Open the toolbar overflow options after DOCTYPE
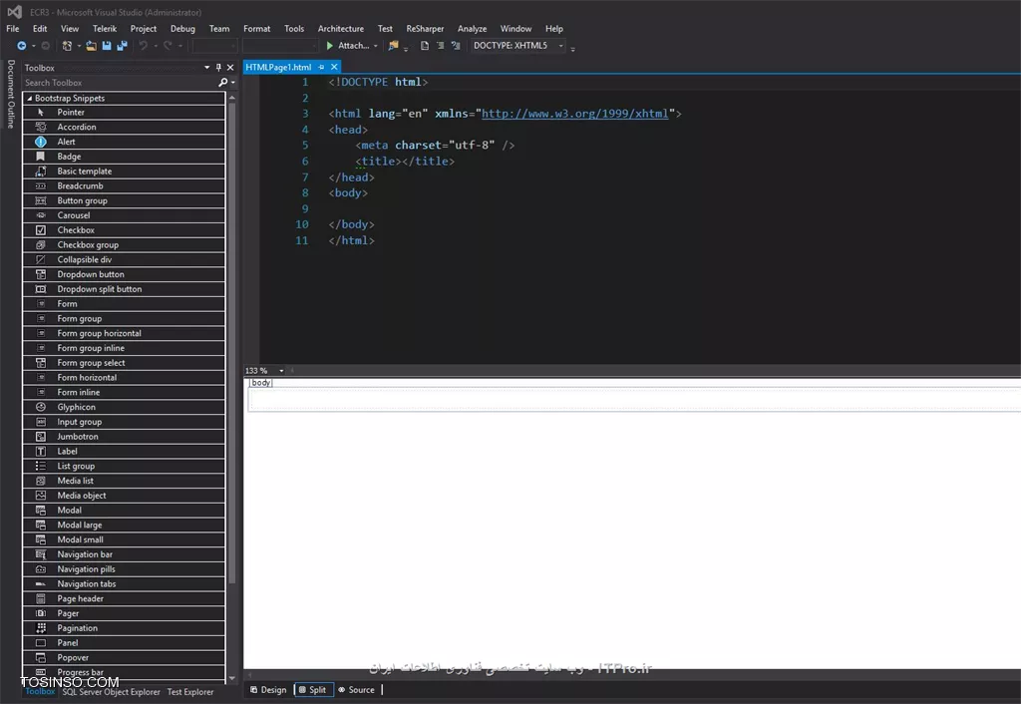 (573, 48)
